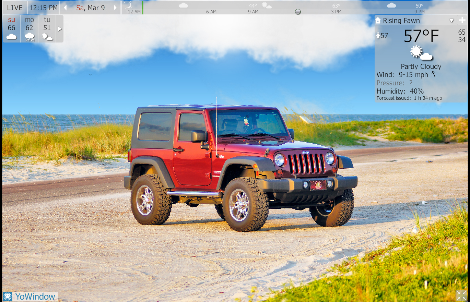Viewport: 470px width, 302px height.
Task: Click the home icon beside Rising Fawn
Action: click(378, 21)
